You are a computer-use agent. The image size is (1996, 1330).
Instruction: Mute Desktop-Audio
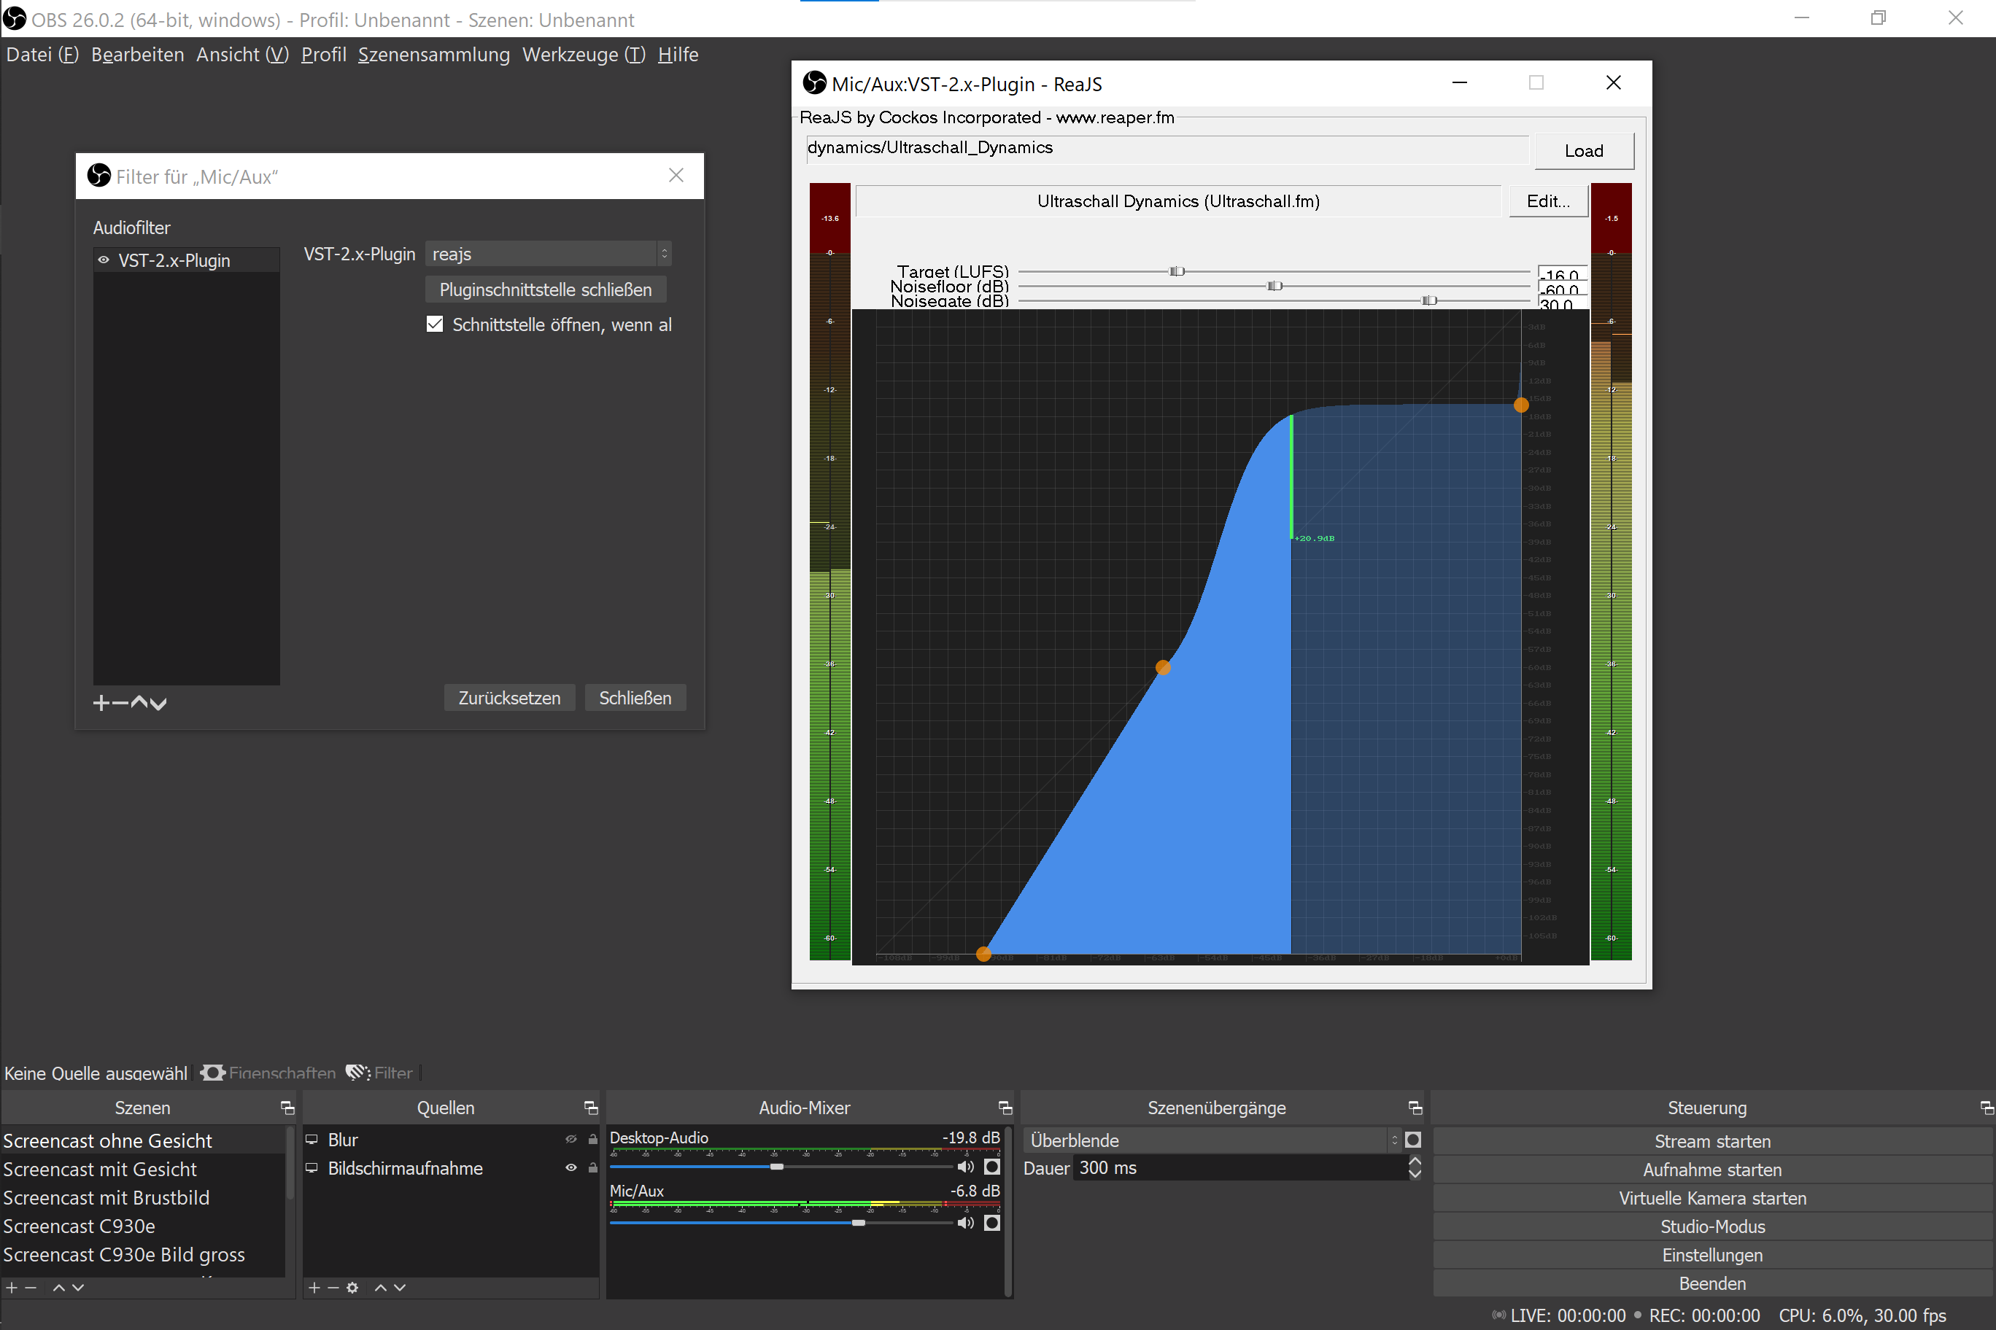(x=966, y=1166)
